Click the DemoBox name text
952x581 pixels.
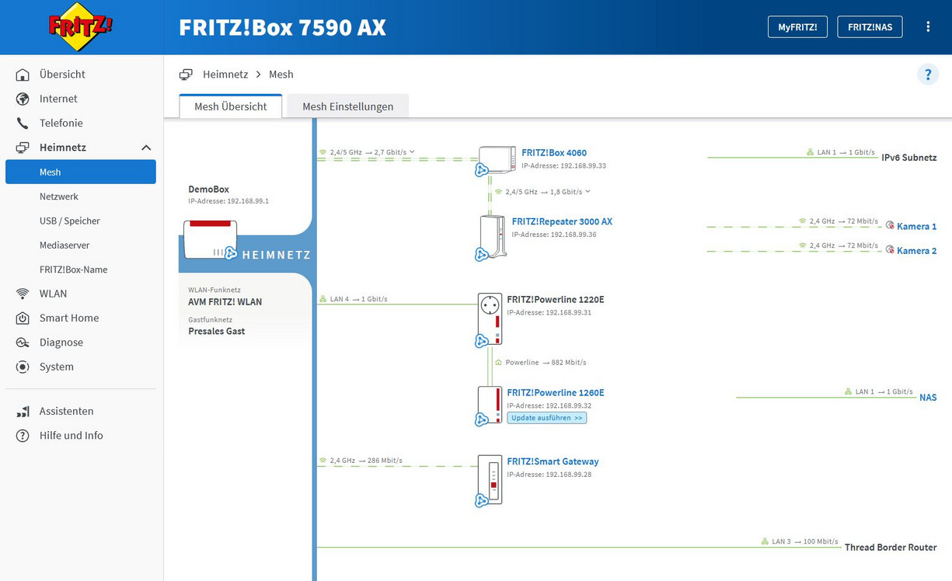click(x=209, y=190)
